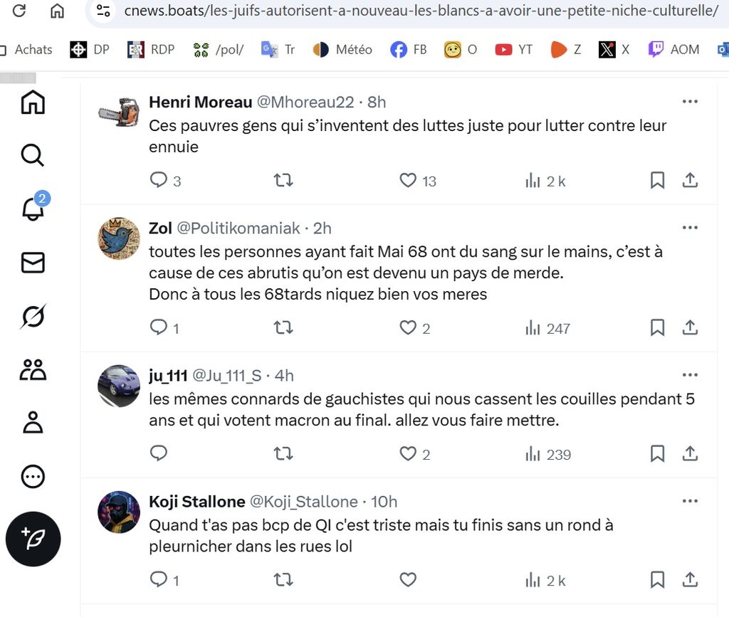This screenshot has height=617, width=729.
Task: Expand the More circle menu in sidebar
Action: click(33, 477)
